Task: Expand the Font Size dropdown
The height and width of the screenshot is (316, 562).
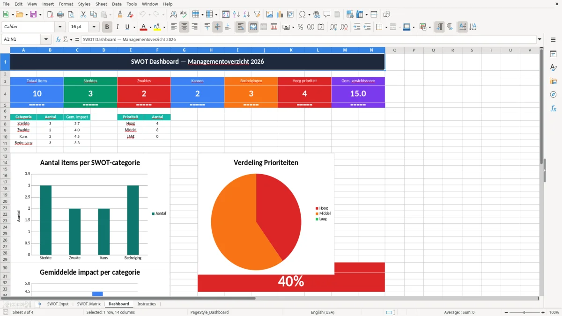Action: point(94,27)
